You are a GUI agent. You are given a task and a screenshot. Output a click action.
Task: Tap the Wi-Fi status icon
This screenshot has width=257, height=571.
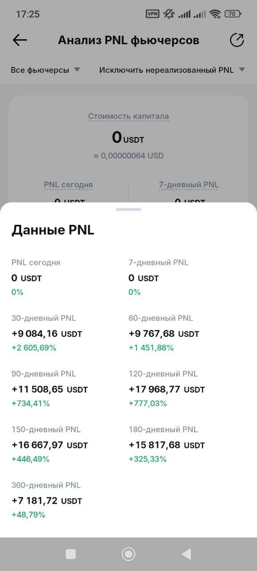point(216,14)
